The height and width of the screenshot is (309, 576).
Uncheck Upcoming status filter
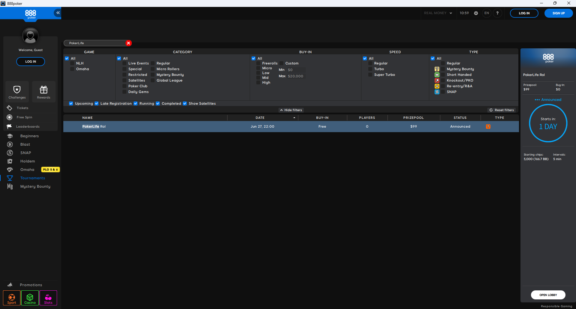71,104
